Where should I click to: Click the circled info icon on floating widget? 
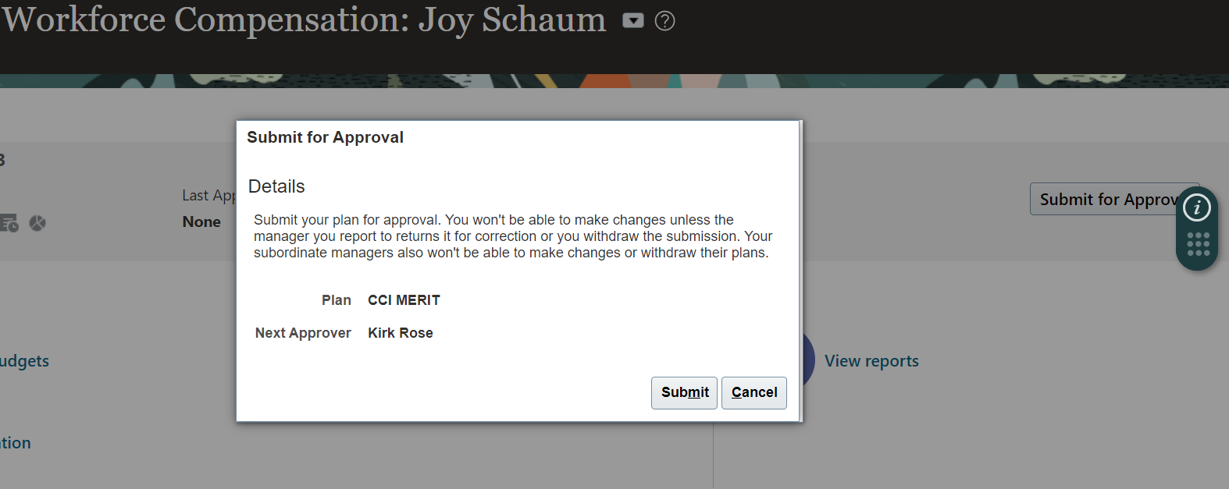pos(1197,207)
